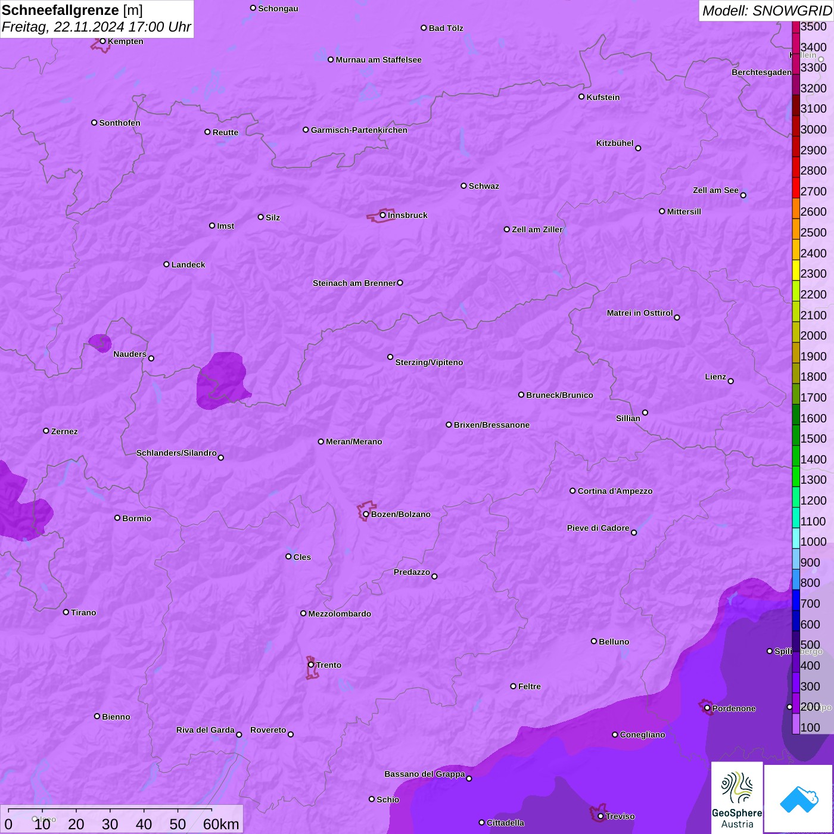Click the GeoSphere Austria logo
834x834 pixels.
[x=737, y=798]
